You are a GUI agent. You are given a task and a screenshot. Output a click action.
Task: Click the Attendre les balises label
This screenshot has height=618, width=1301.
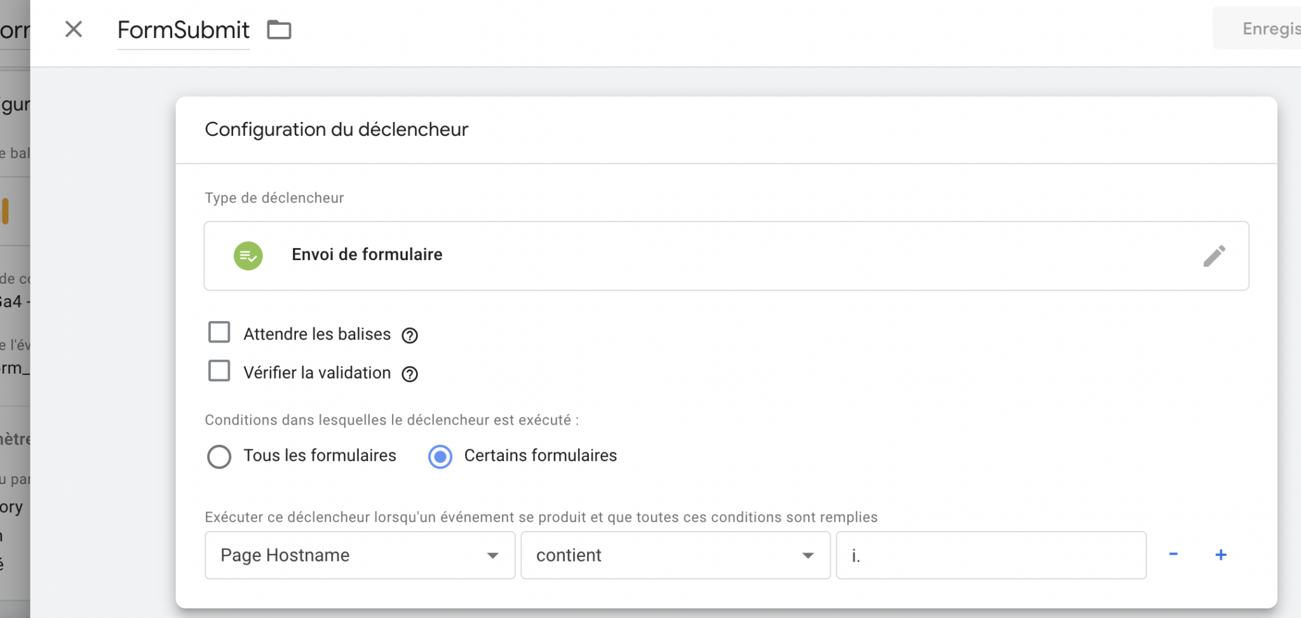pos(317,334)
